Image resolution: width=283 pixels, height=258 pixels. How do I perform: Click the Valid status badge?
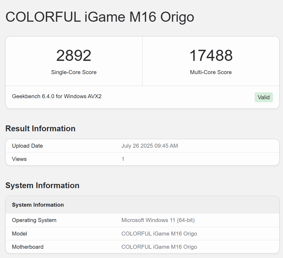[x=263, y=97]
